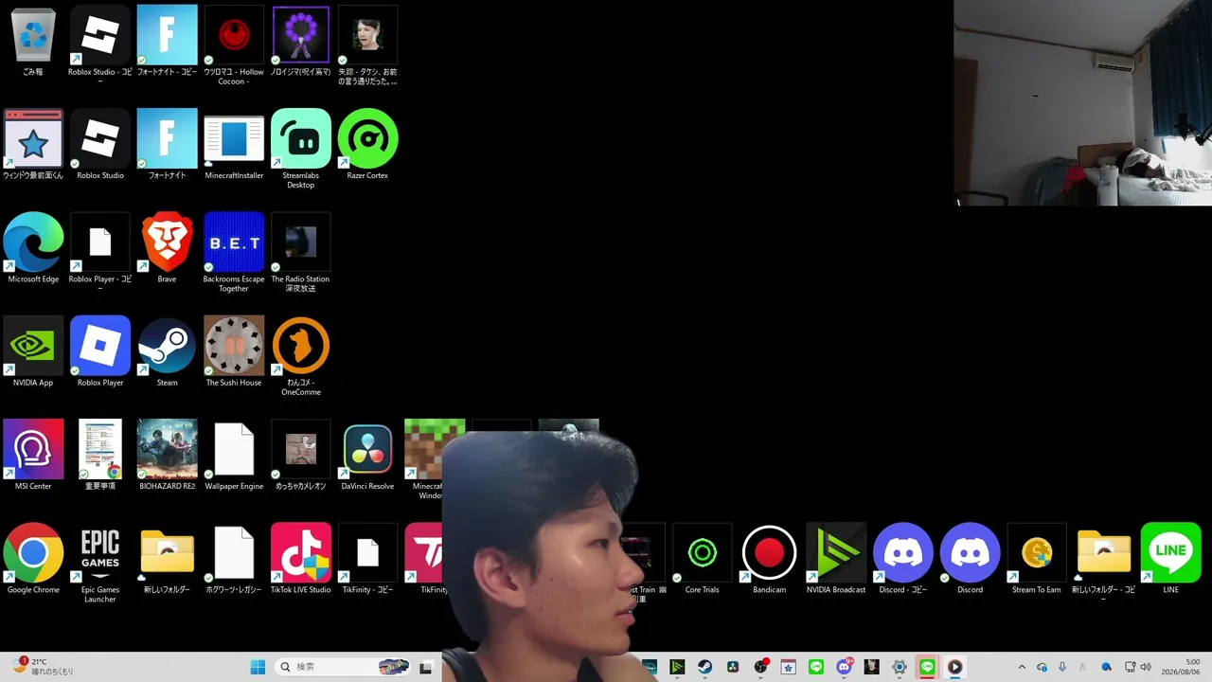Launch the Discord desktop shortcut without コピー
The width and height of the screenshot is (1212, 682).
(x=970, y=558)
